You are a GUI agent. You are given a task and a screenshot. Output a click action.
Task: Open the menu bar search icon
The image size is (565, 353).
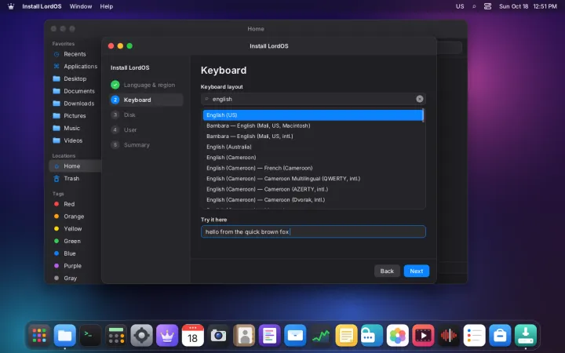click(x=474, y=6)
